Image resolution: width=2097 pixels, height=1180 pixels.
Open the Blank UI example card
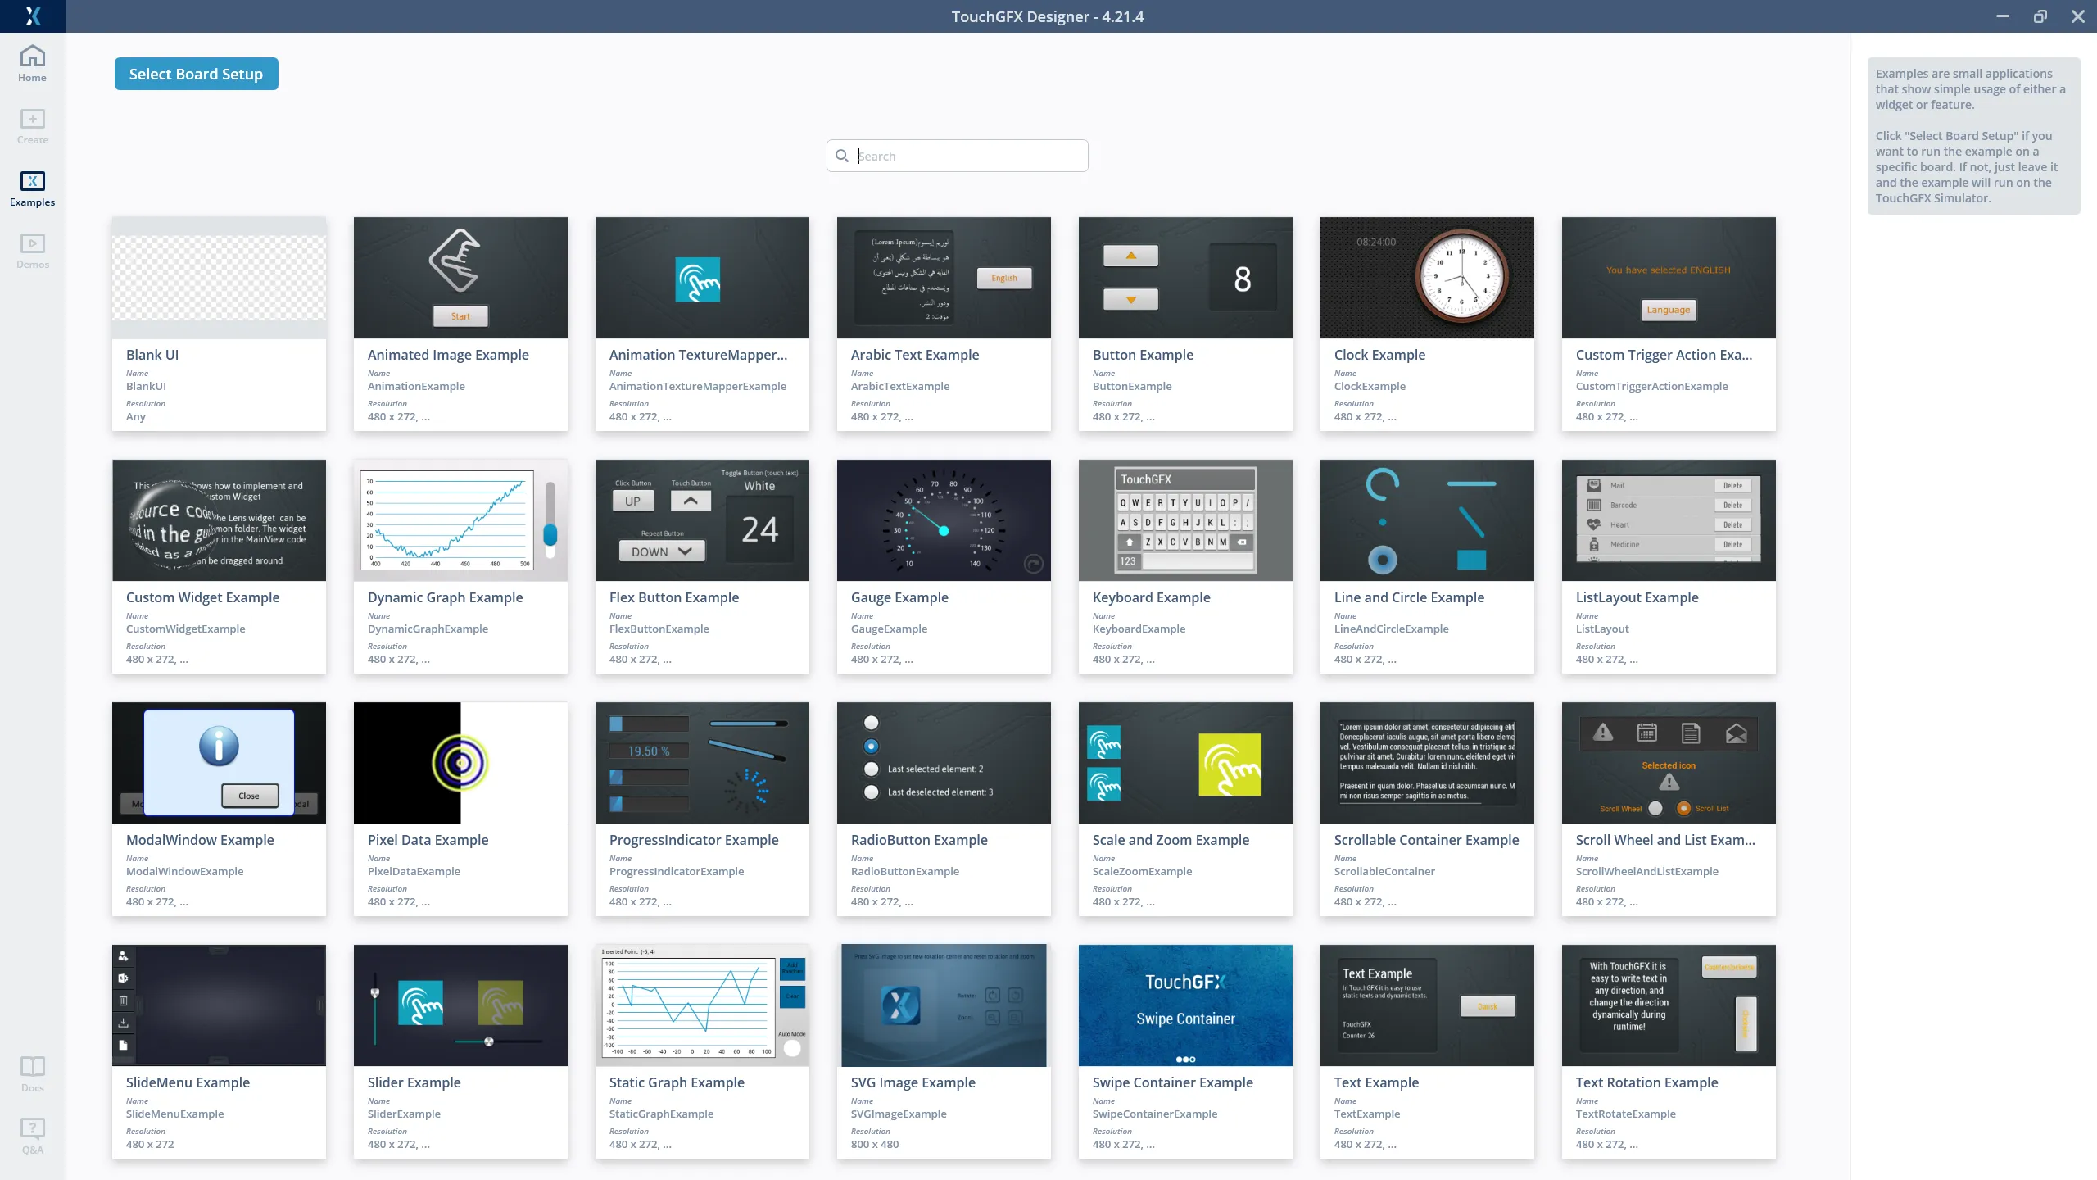point(219,324)
